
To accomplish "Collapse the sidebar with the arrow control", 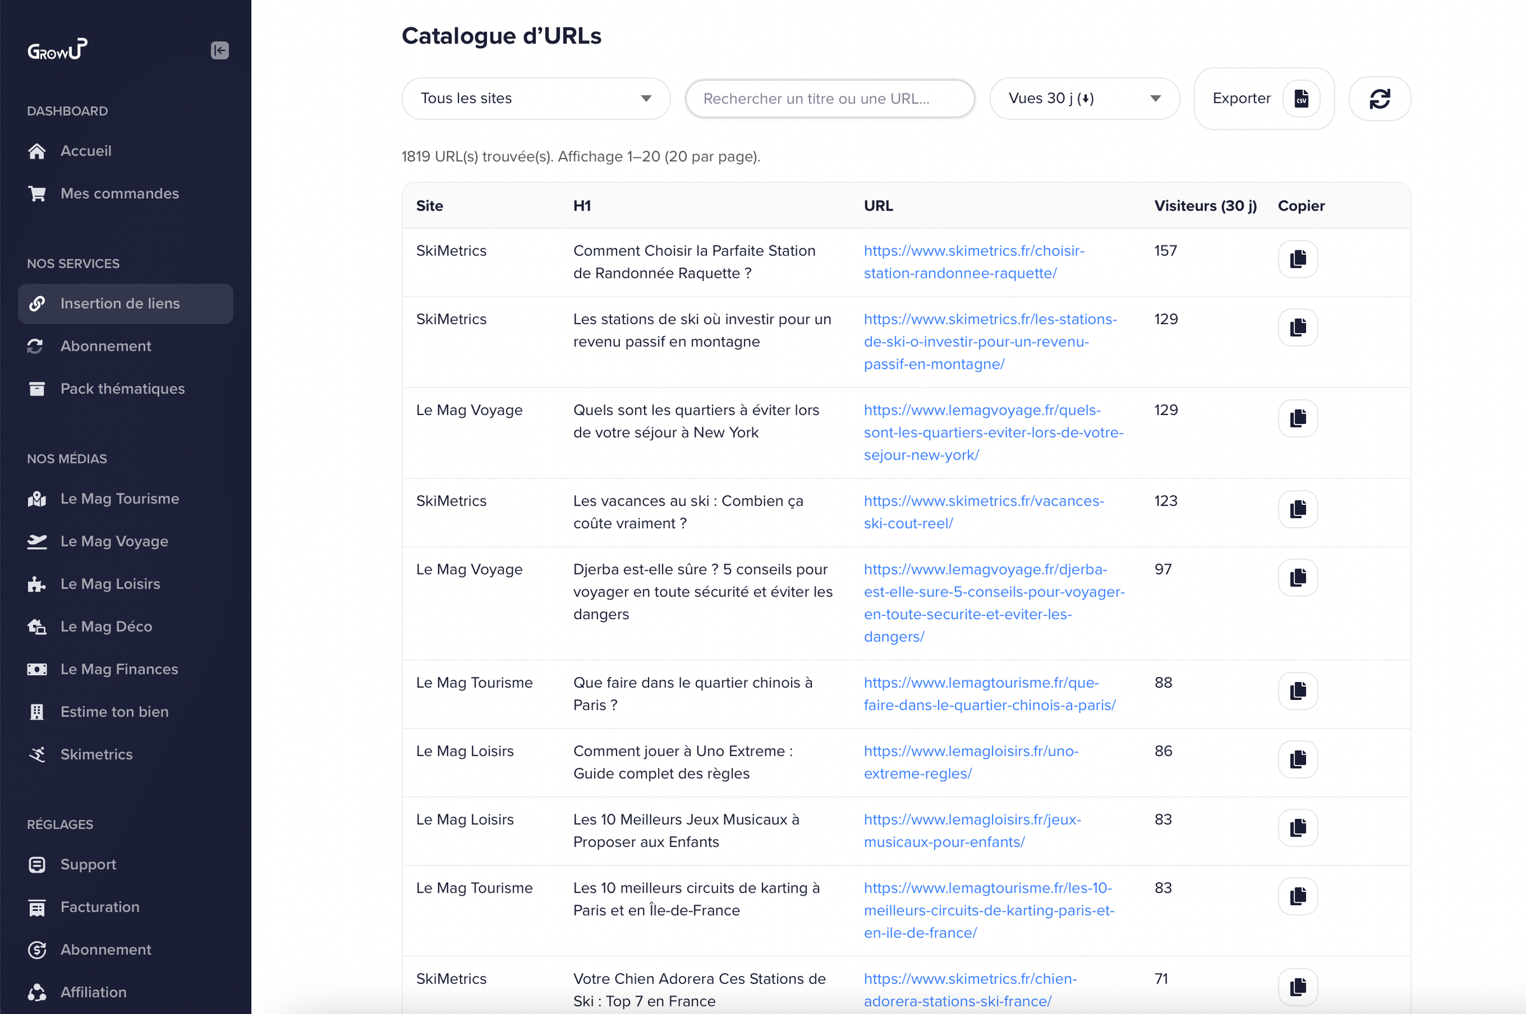I will pos(219,50).
